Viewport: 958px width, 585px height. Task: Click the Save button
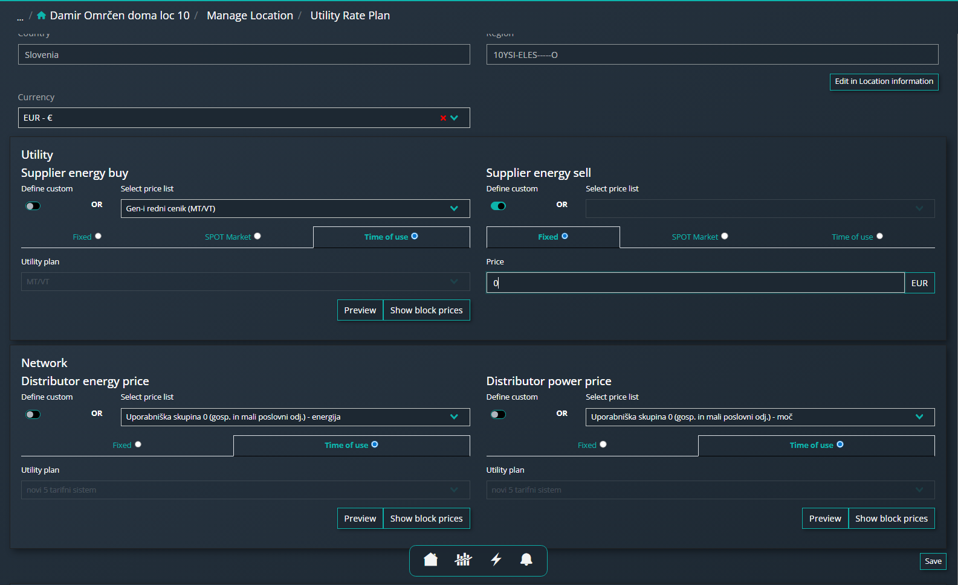(933, 561)
